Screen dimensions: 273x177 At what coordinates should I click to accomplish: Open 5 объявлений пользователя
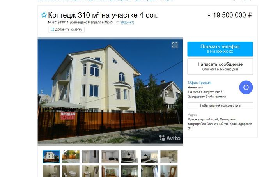coord(220,106)
